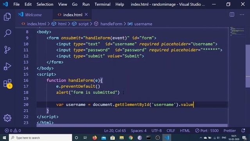Open the notifications bell in status bar
This screenshot has width=250, height=141.
point(243,130)
